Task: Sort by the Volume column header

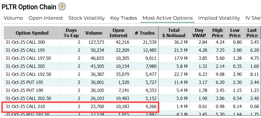Action: tap(94, 33)
